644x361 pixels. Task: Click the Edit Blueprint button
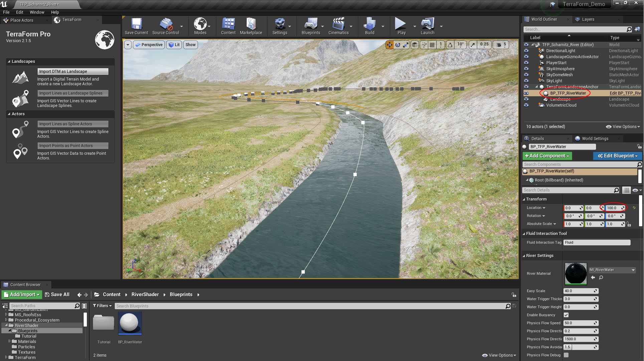pos(617,156)
